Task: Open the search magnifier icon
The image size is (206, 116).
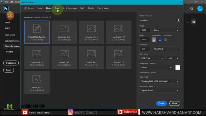Action: [192, 9]
